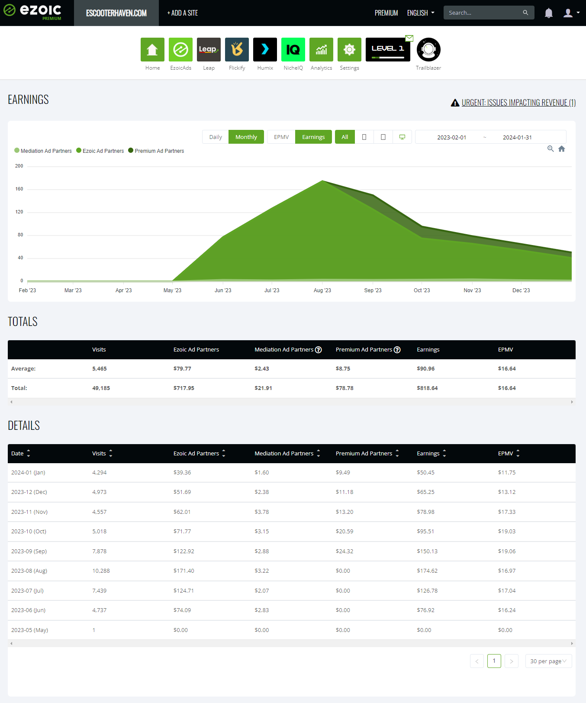Click the 49,185 total visits value
Screen dimensions: 586x703
point(101,388)
